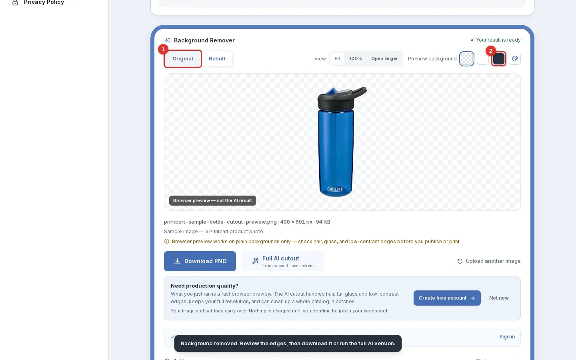Click the magic wand icon on Full AI cutout

[256, 261]
